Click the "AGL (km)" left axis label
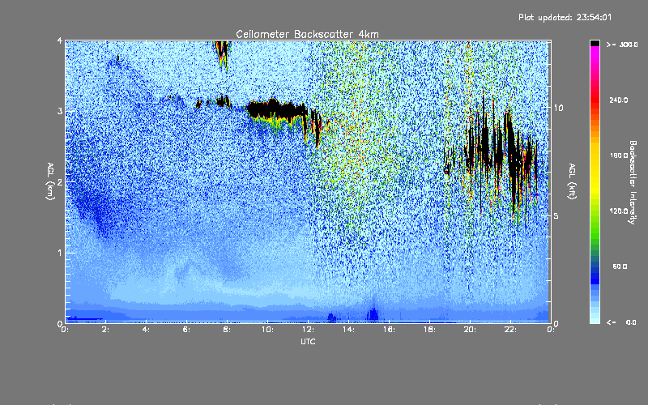This screenshot has height=405, width=648. 50,181
